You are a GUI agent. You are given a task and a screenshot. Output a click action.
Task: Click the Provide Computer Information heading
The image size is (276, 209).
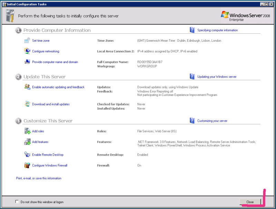click(x=57, y=30)
